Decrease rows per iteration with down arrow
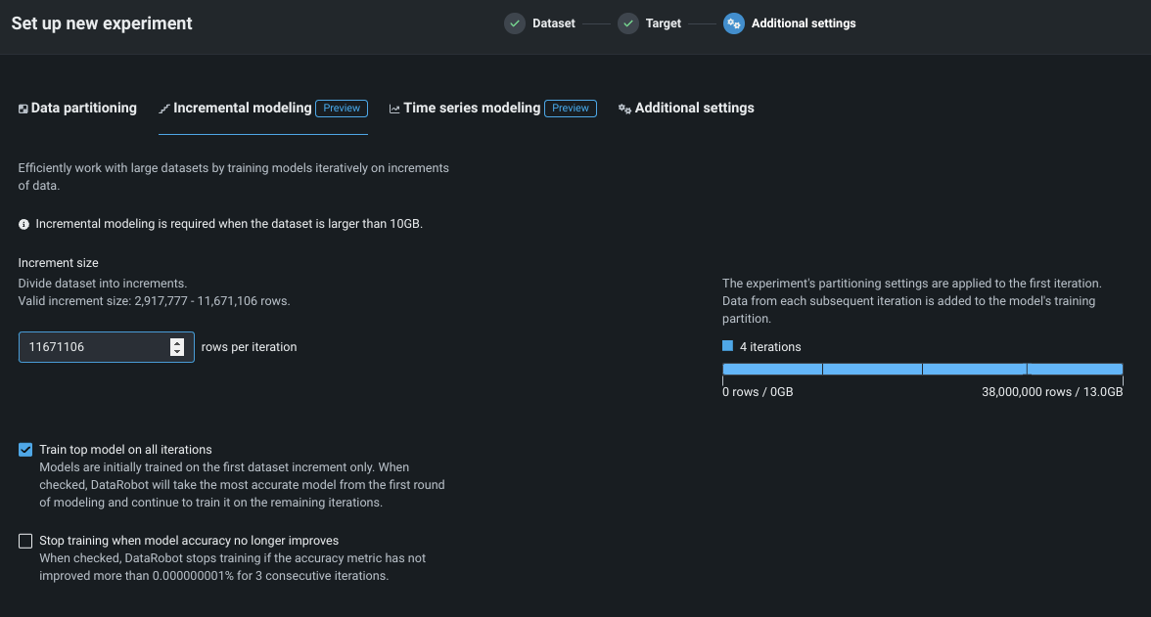Image resolution: width=1151 pixels, height=617 pixels. point(176,351)
